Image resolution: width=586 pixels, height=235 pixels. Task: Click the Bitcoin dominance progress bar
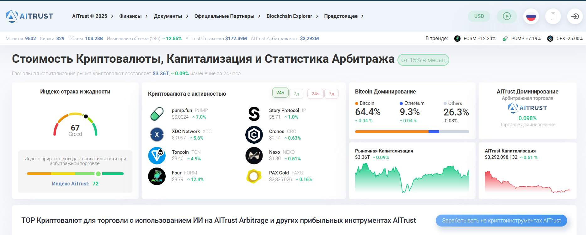(412, 132)
